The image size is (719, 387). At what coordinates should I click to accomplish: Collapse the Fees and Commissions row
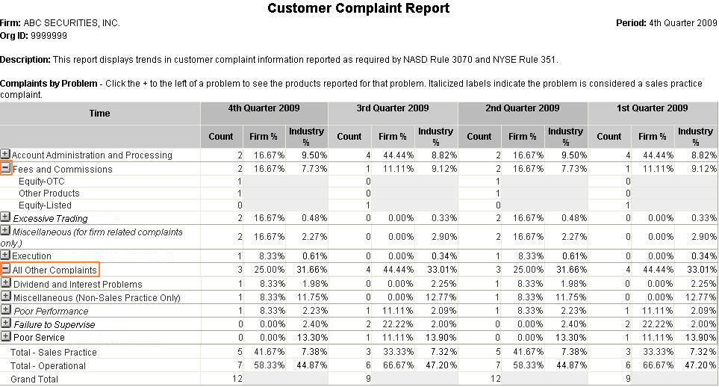pyautogui.click(x=5, y=169)
